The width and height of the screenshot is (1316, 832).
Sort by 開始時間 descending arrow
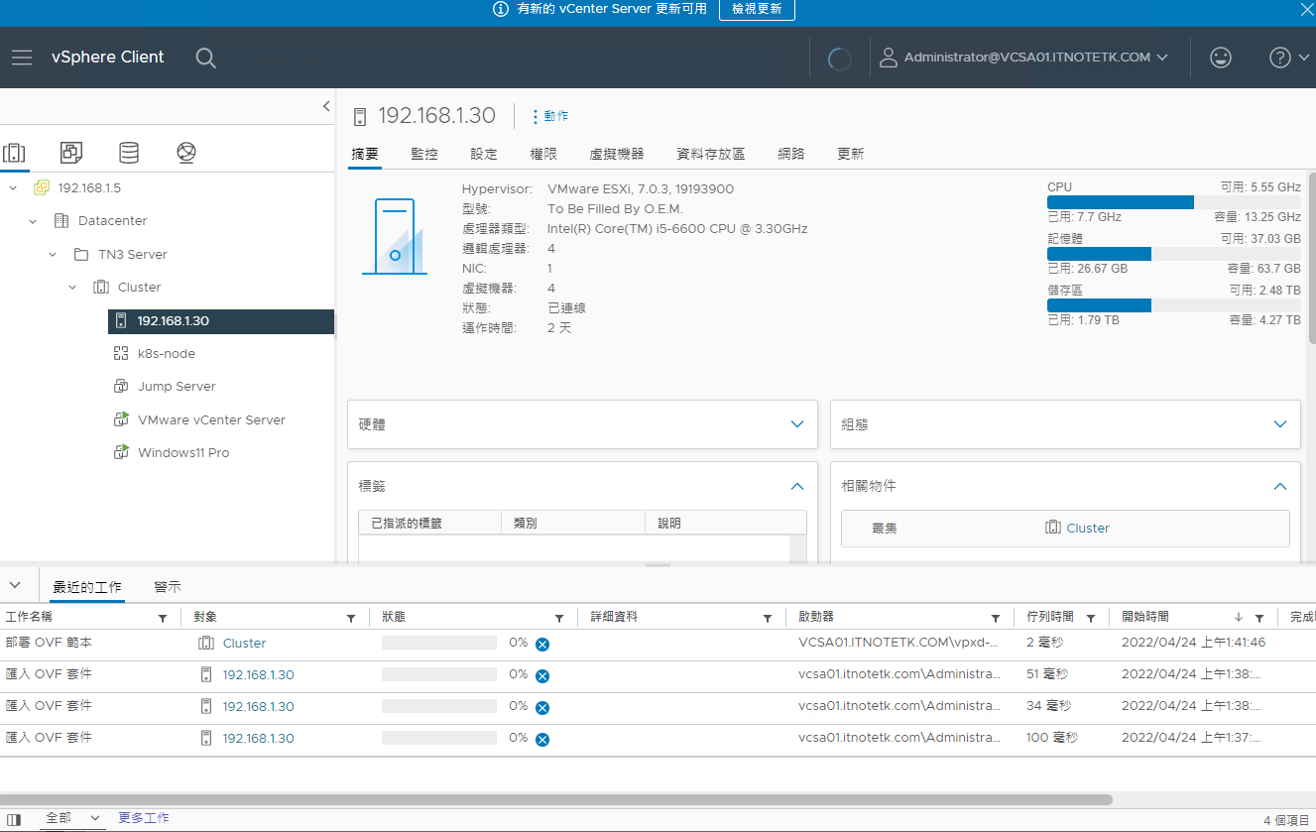pyautogui.click(x=1239, y=617)
